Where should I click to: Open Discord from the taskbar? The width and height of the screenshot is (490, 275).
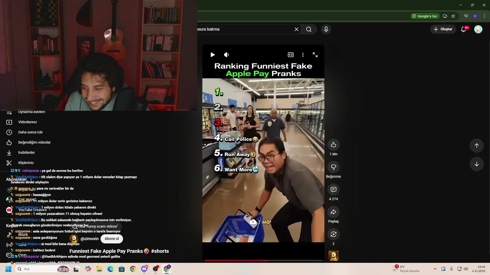(x=144, y=269)
